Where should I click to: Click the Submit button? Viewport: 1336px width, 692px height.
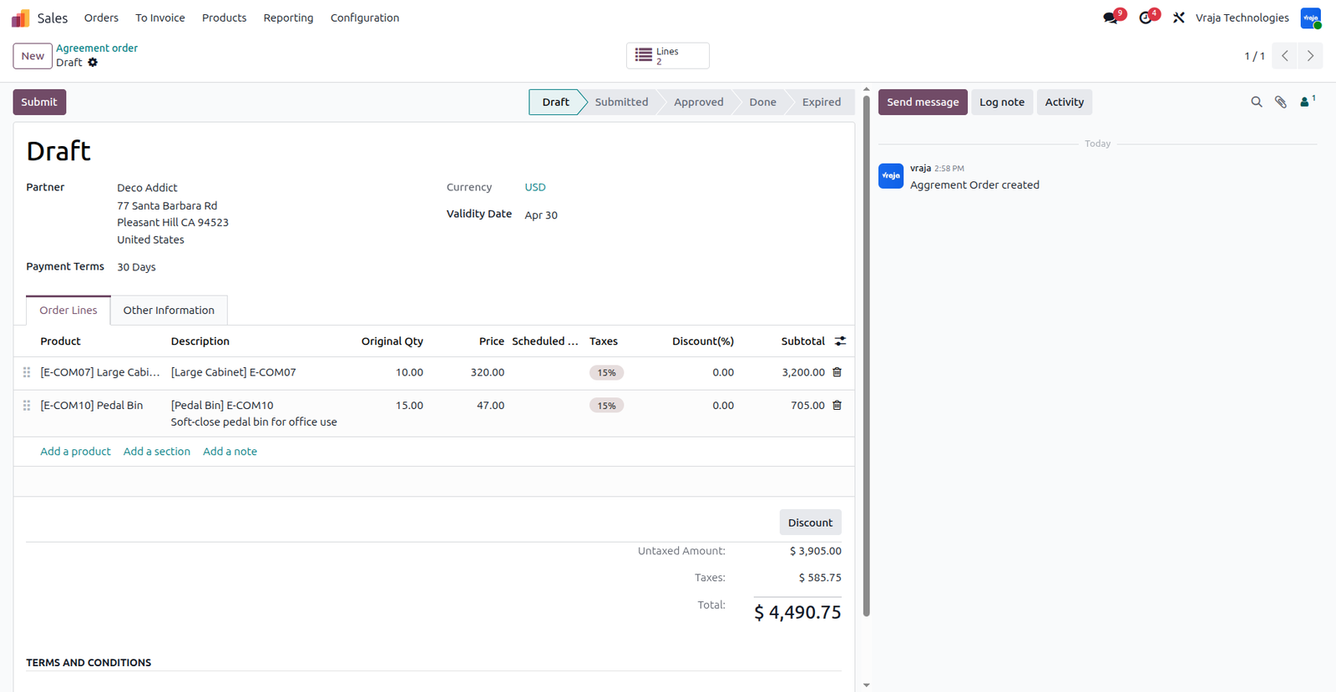pyautogui.click(x=39, y=102)
